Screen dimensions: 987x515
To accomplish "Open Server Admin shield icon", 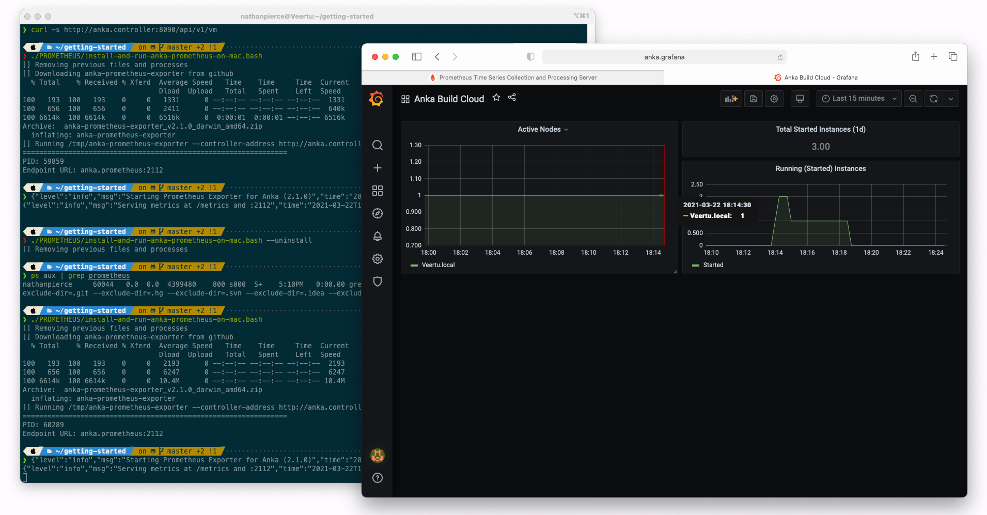I will click(378, 282).
